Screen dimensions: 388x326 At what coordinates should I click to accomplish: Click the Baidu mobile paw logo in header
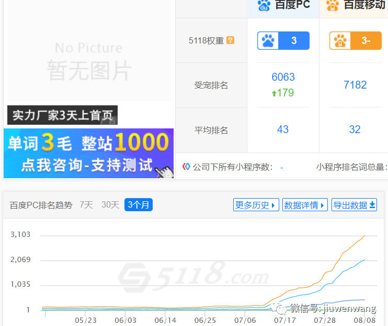point(333,5)
